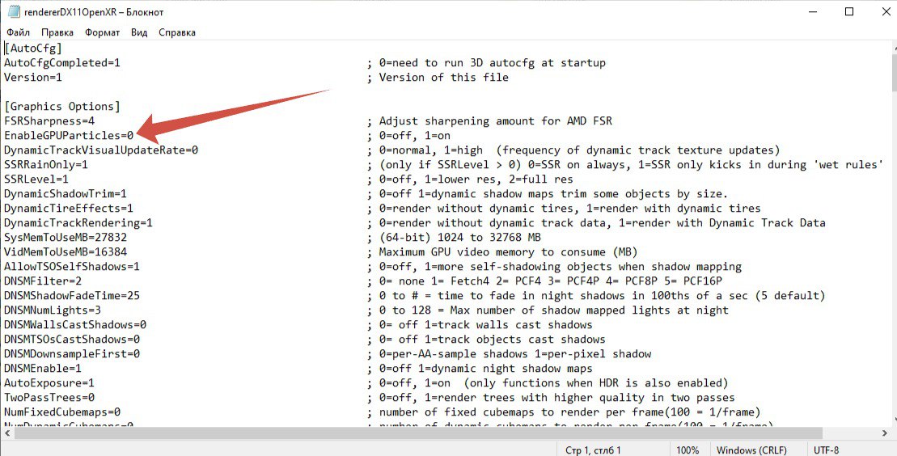Click the 'Стр 1, стлб 1' status bar entry

pos(593,450)
